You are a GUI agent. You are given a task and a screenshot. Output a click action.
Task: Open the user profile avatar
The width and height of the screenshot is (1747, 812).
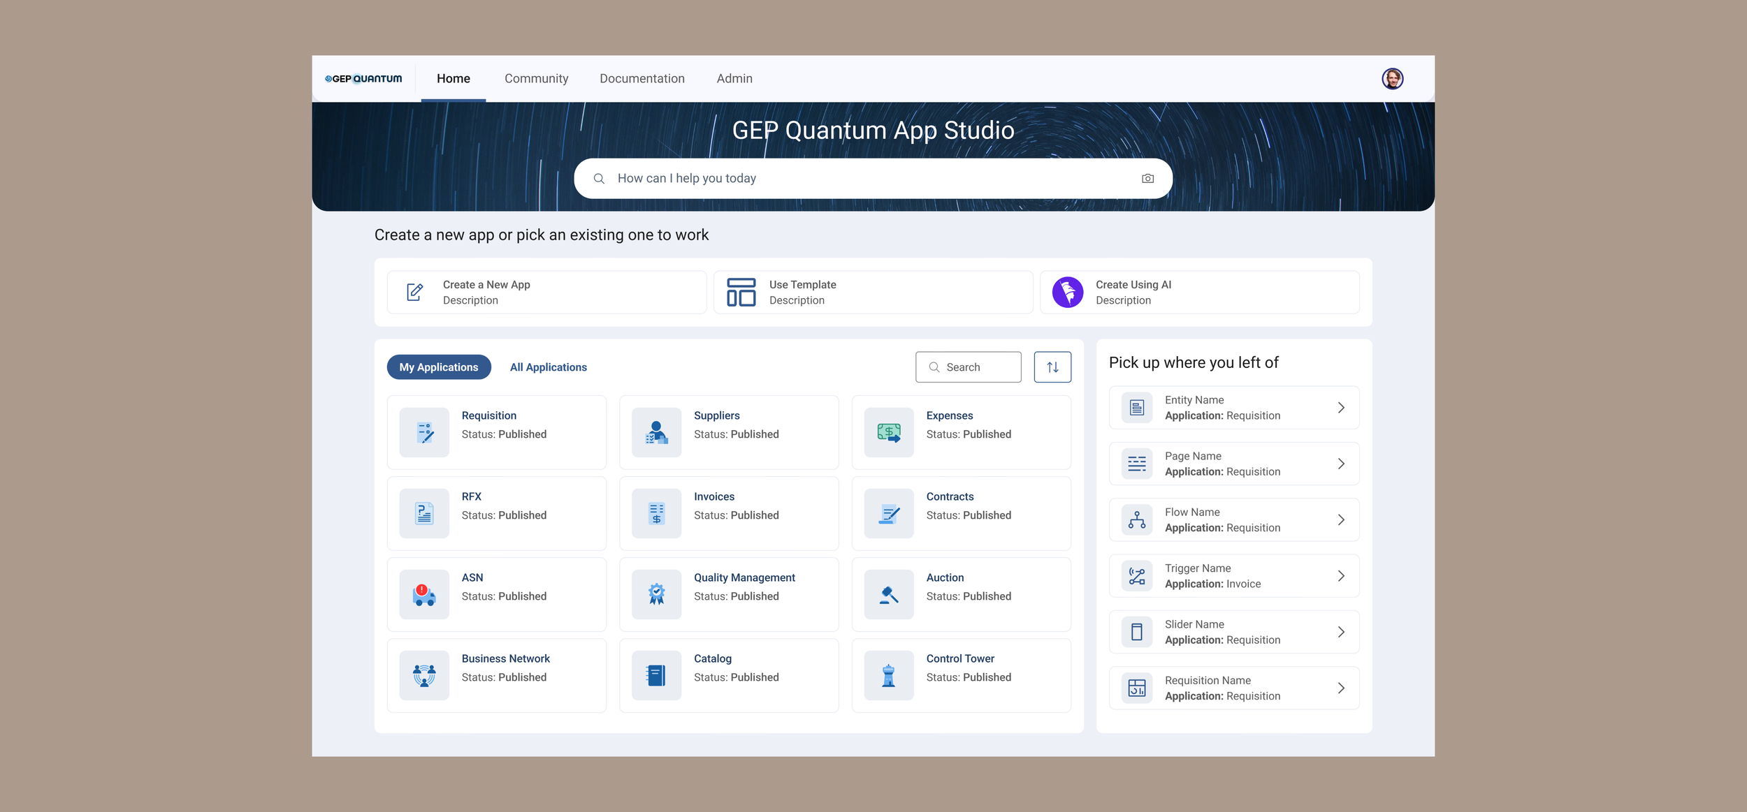(x=1392, y=79)
